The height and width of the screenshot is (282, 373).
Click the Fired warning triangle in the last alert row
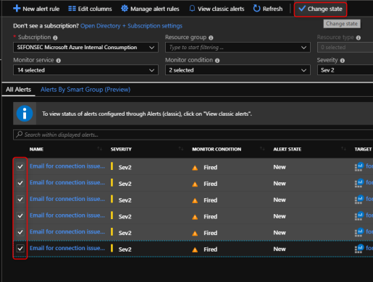195,249
